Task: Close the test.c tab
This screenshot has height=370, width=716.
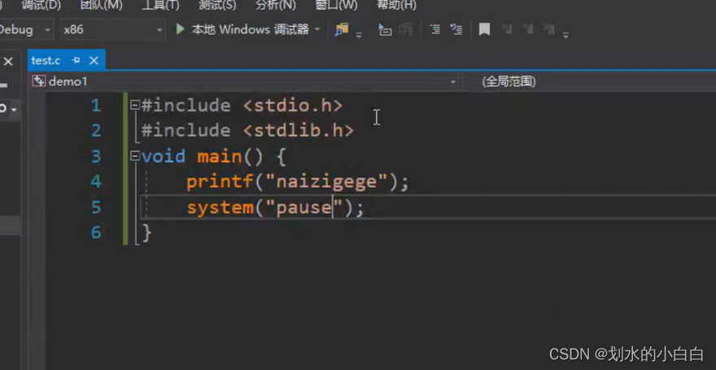Action: point(94,60)
